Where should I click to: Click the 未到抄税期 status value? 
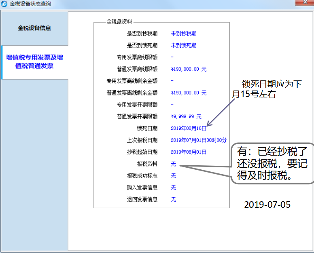184,34
